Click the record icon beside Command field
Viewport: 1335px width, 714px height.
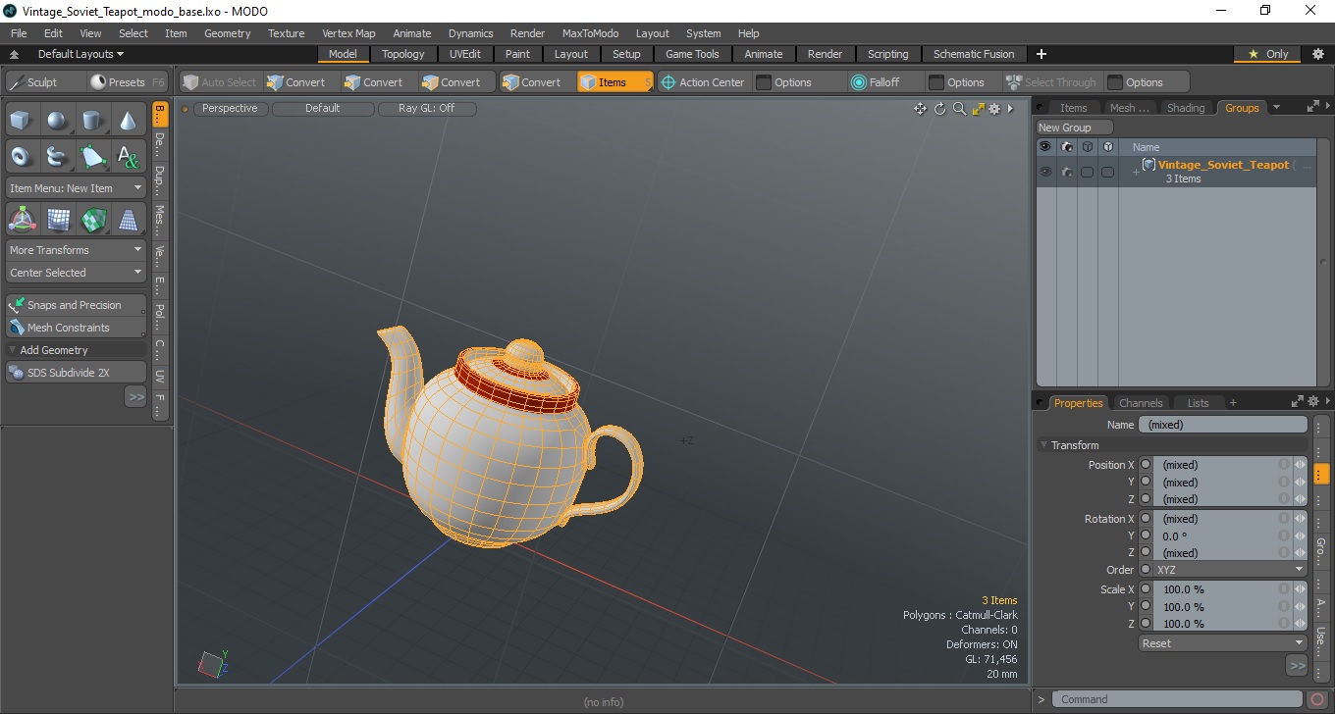(x=1317, y=699)
